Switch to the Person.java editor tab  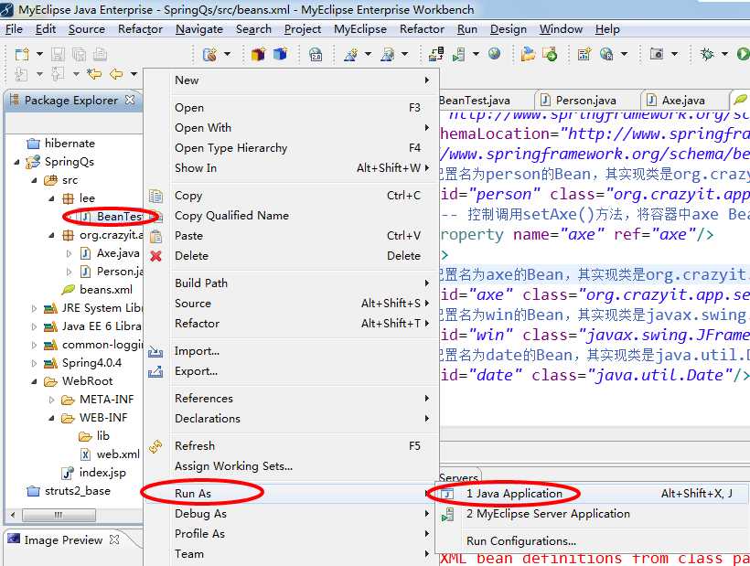click(x=578, y=101)
